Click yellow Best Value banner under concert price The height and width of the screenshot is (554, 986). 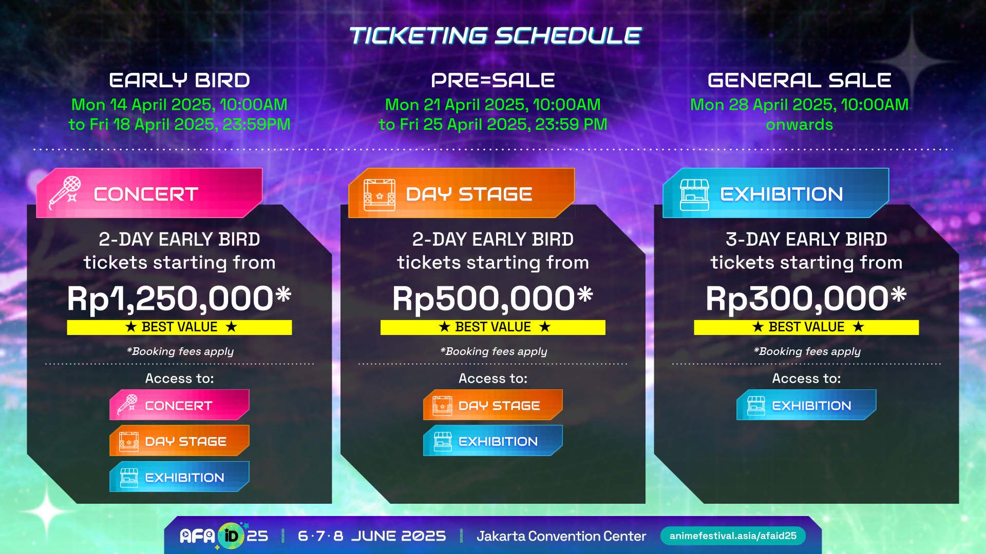coord(179,327)
